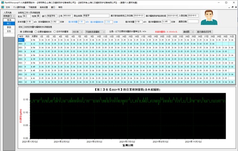Open the 系统设置 menu
The width and height of the screenshot is (238, 151).
point(44,7)
